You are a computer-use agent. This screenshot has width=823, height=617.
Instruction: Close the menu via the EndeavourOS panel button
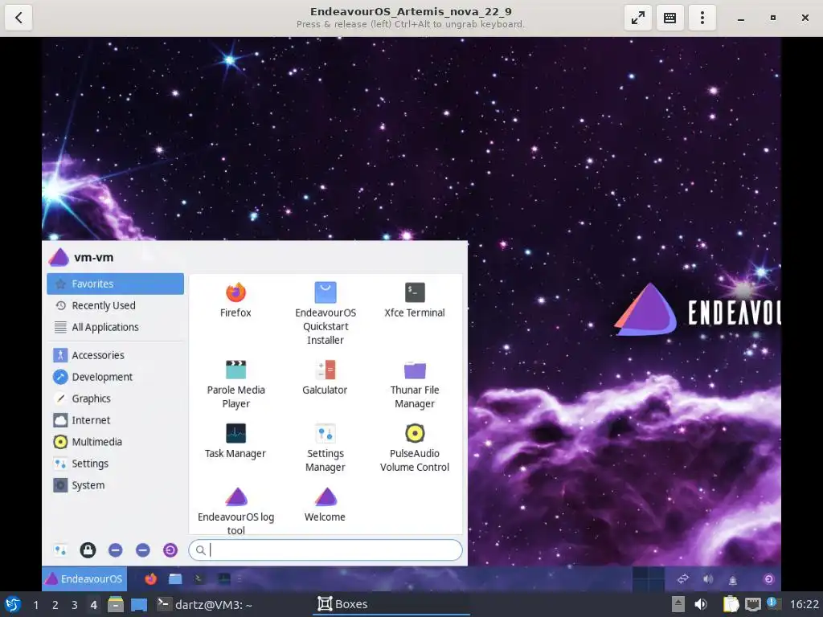click(x=84, y=578)
